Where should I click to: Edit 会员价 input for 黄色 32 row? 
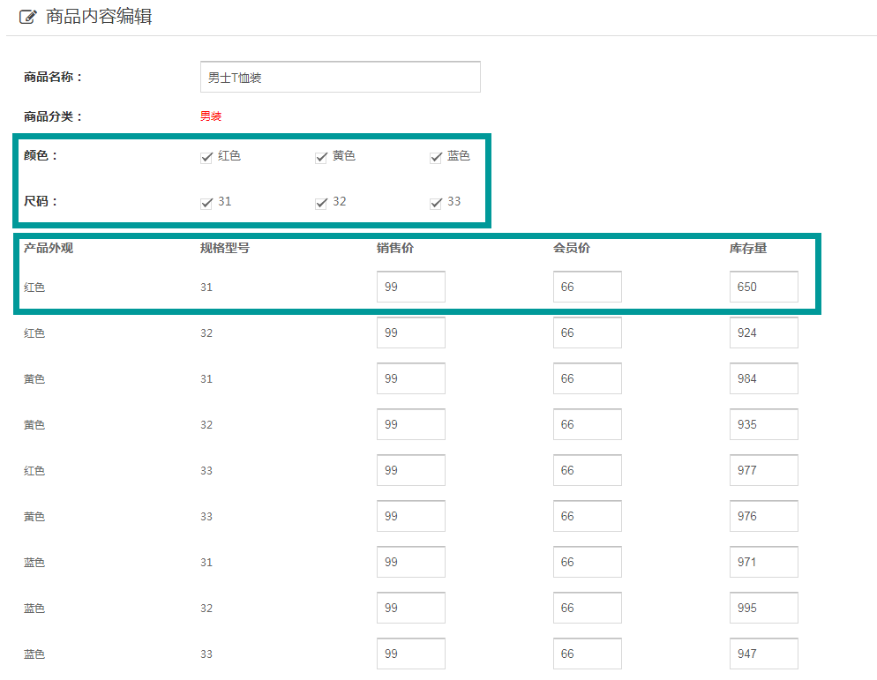click(x=587, y=424)
